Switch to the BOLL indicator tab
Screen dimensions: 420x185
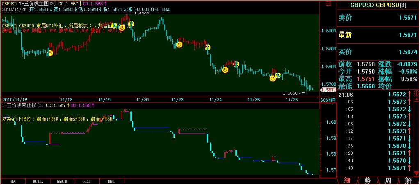pyautogui.click(x=37, y=182)
